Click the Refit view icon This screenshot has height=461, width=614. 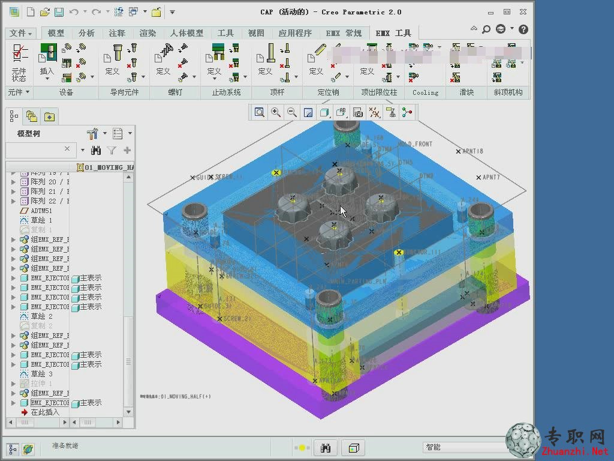(x=259, y=112)
